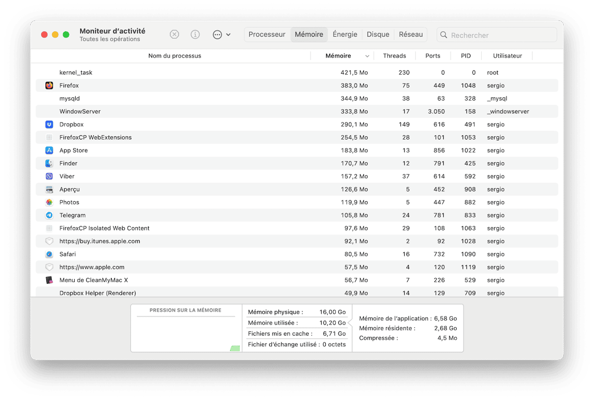594x400 pixels.
Task: Sort by the Threads column header
Action: [x=395, y=56]
